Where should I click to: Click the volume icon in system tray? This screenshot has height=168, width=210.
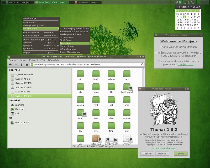pyautogui.click(x=177, y=2)
